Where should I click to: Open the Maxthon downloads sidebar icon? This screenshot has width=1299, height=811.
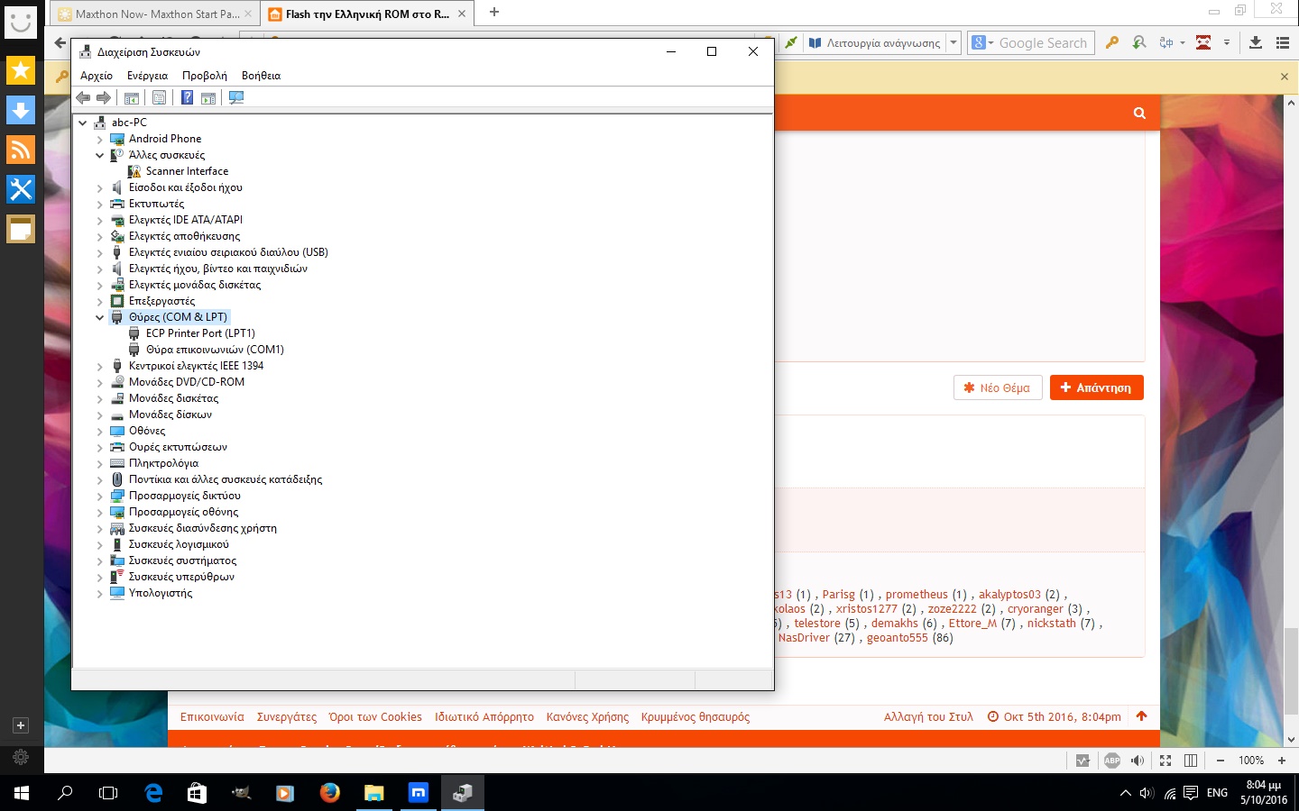coord(21,110)
